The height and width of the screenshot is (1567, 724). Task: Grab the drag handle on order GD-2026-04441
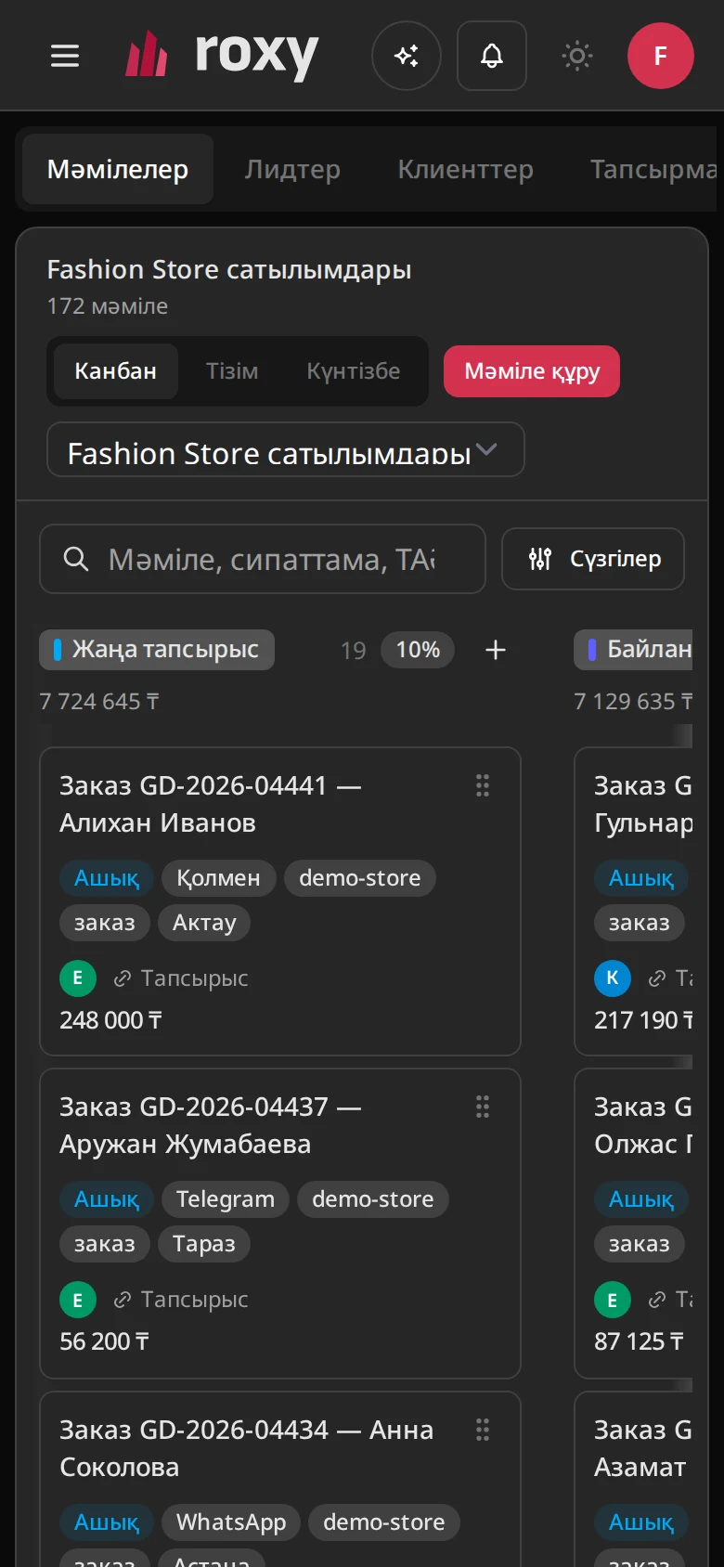483,785
